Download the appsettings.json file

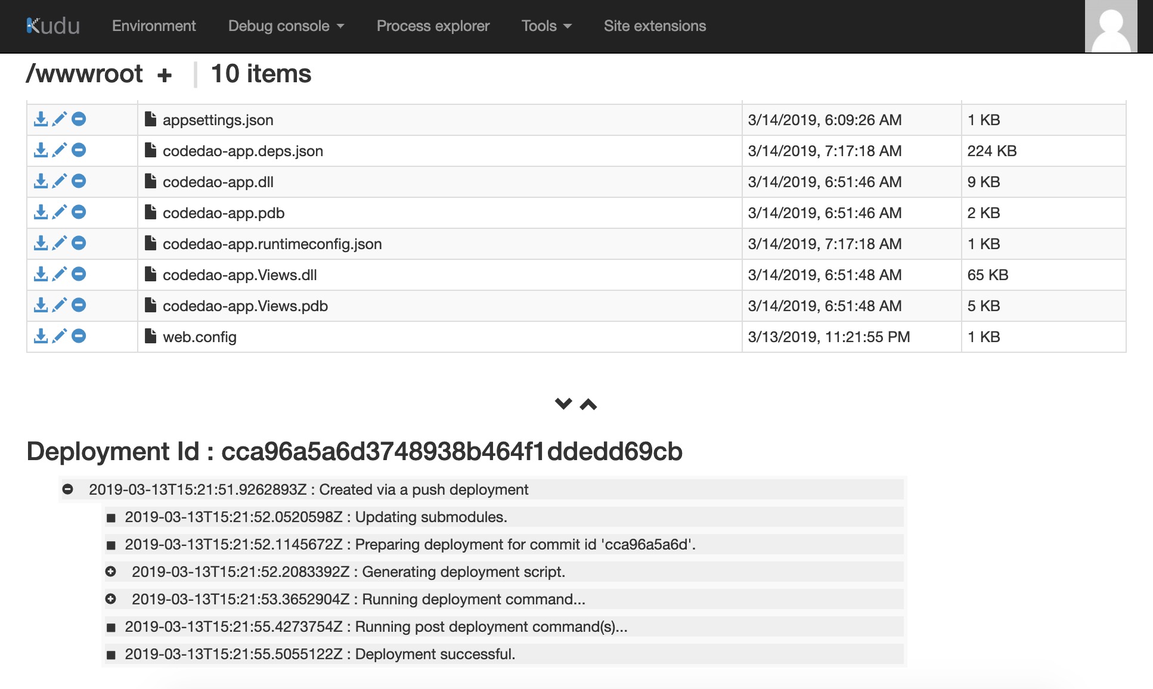coord(41,119)
